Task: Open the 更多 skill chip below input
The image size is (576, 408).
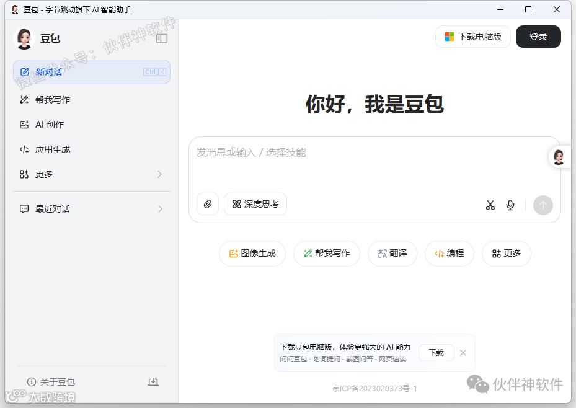Action: (506, 254)
